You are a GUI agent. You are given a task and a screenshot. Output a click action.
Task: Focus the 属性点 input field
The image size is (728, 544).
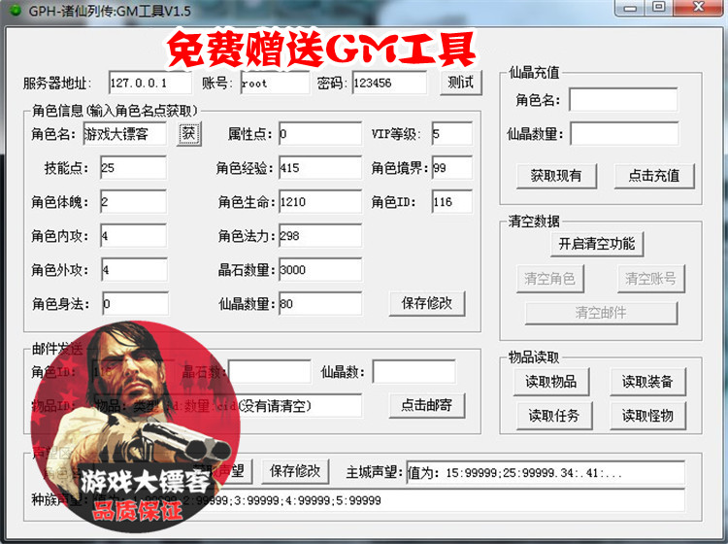tap(320, 134)
